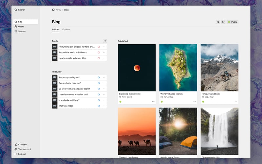Open the 'Himalaya and back' thumbnail
The image size is (262, 164).
click(219, 68)
